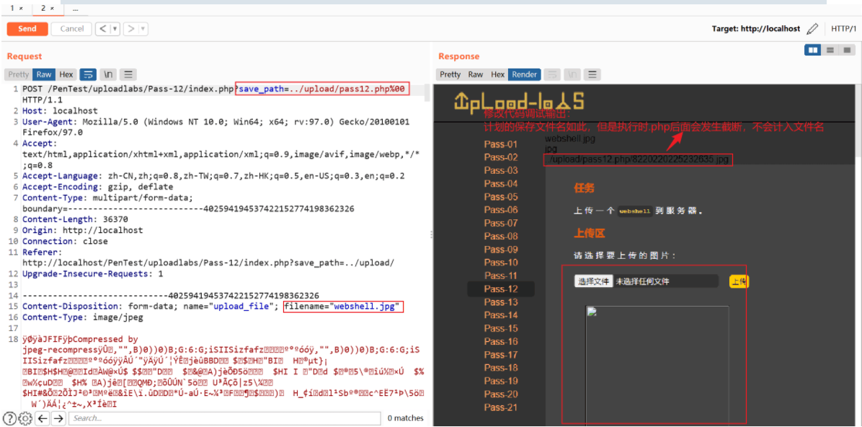Open search settings gear icon
The height and width of the screenshot is (427, 862).
click(25, 418)
